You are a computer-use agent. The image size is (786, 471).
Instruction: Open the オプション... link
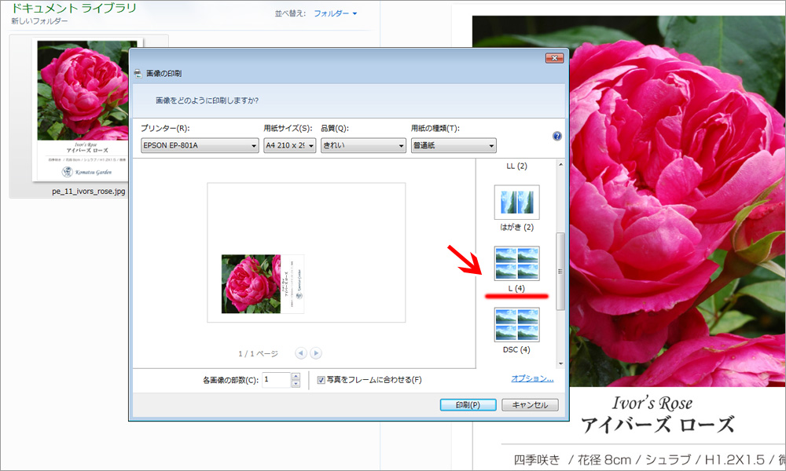[532, 378]
